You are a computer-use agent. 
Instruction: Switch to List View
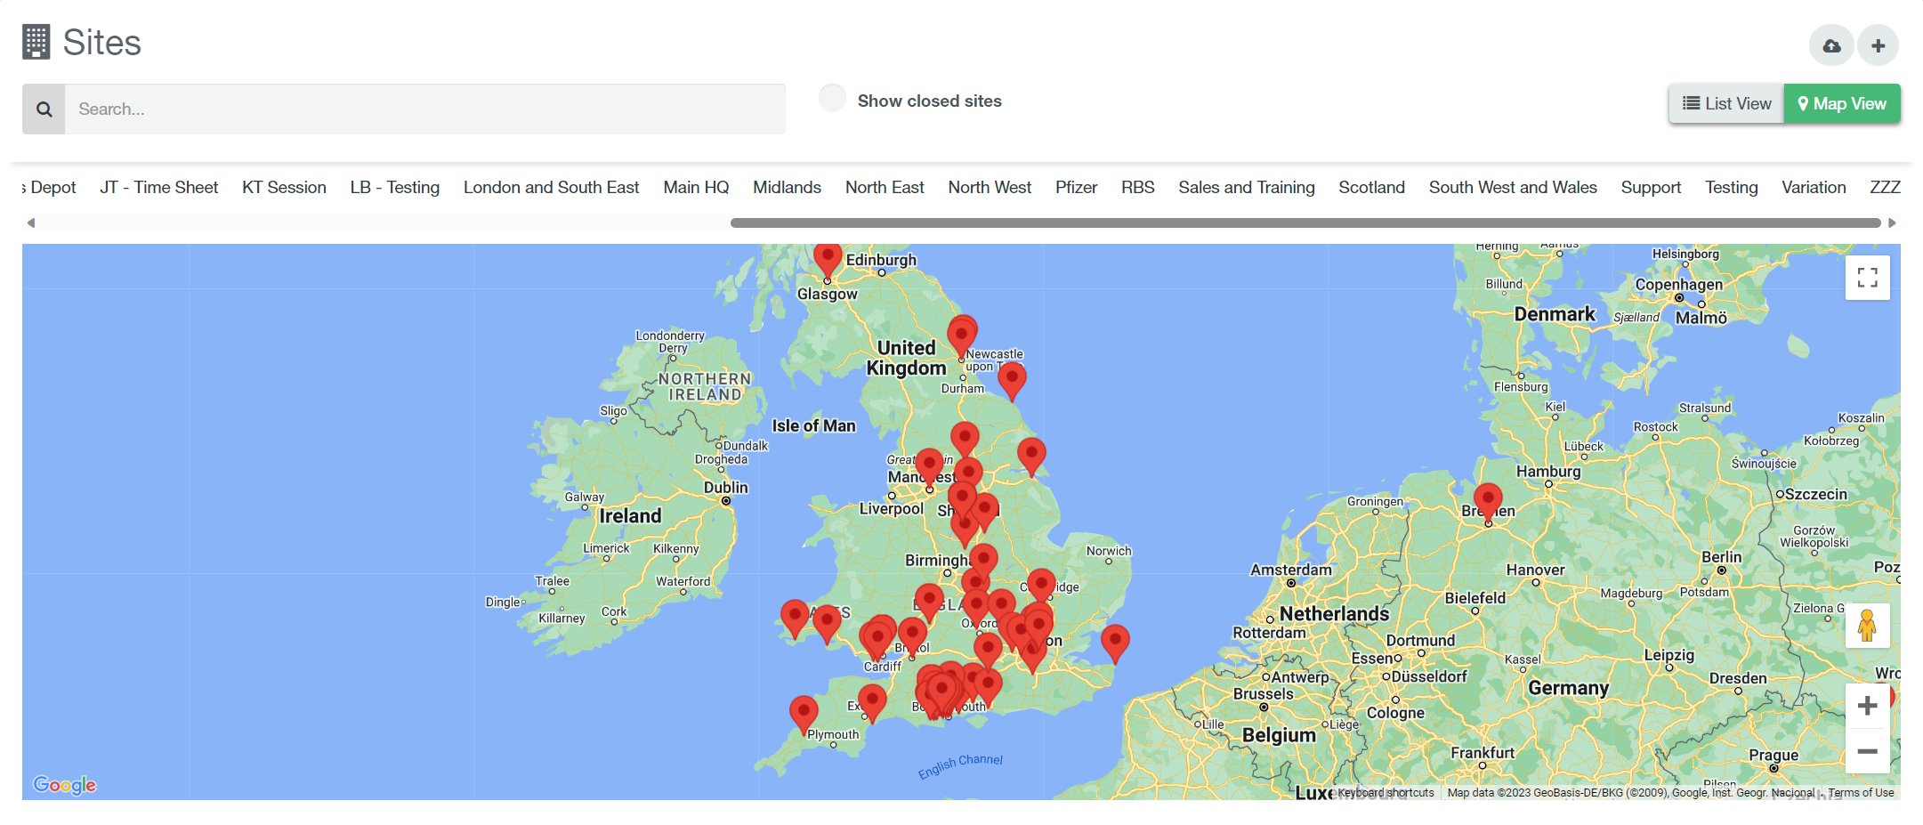1726,104
